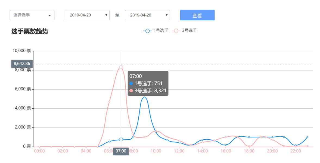Click the 22:00 x-axis label
Image resolution: width=320 pixels, height=163 pixels.
(x=296, y=151)
